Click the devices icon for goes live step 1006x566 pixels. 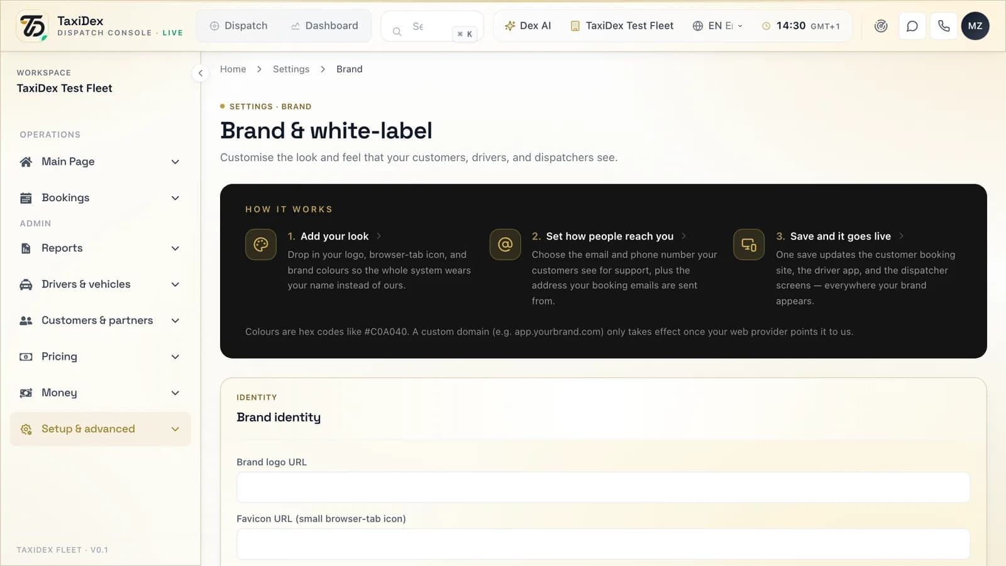(749, 245)
